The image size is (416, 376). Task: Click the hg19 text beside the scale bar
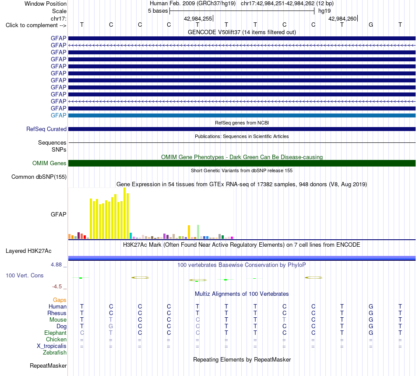point(324,11)
